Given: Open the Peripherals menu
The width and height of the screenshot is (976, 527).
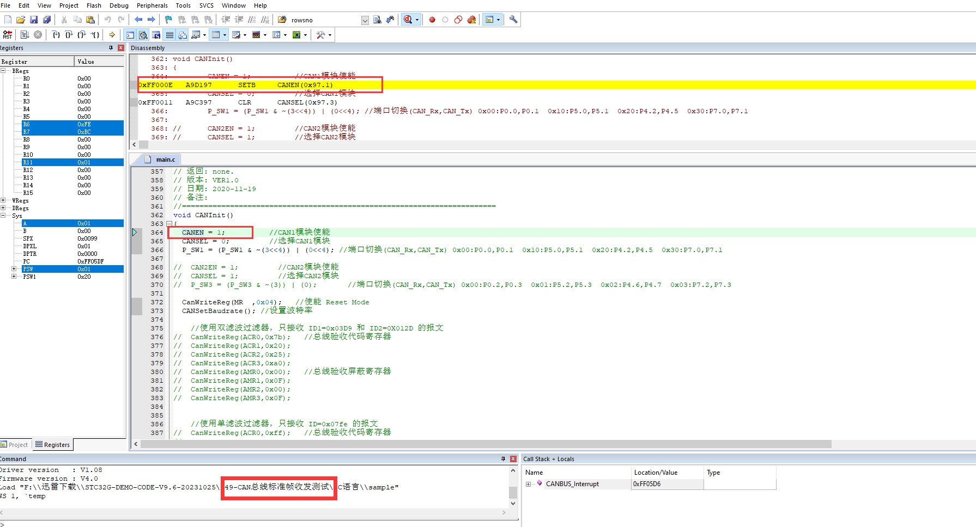Looking at the screenshot, I should coord(152,5).
